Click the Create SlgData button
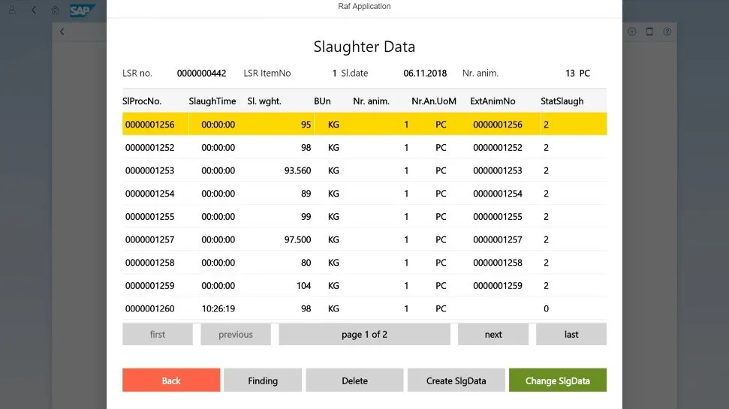Screen dimensions: 729x409 456,380
